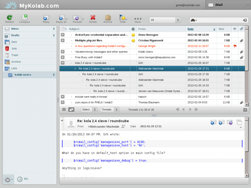251x188 pixels.
Task: Click forward icon in message preview header
Action: (230, 122)
